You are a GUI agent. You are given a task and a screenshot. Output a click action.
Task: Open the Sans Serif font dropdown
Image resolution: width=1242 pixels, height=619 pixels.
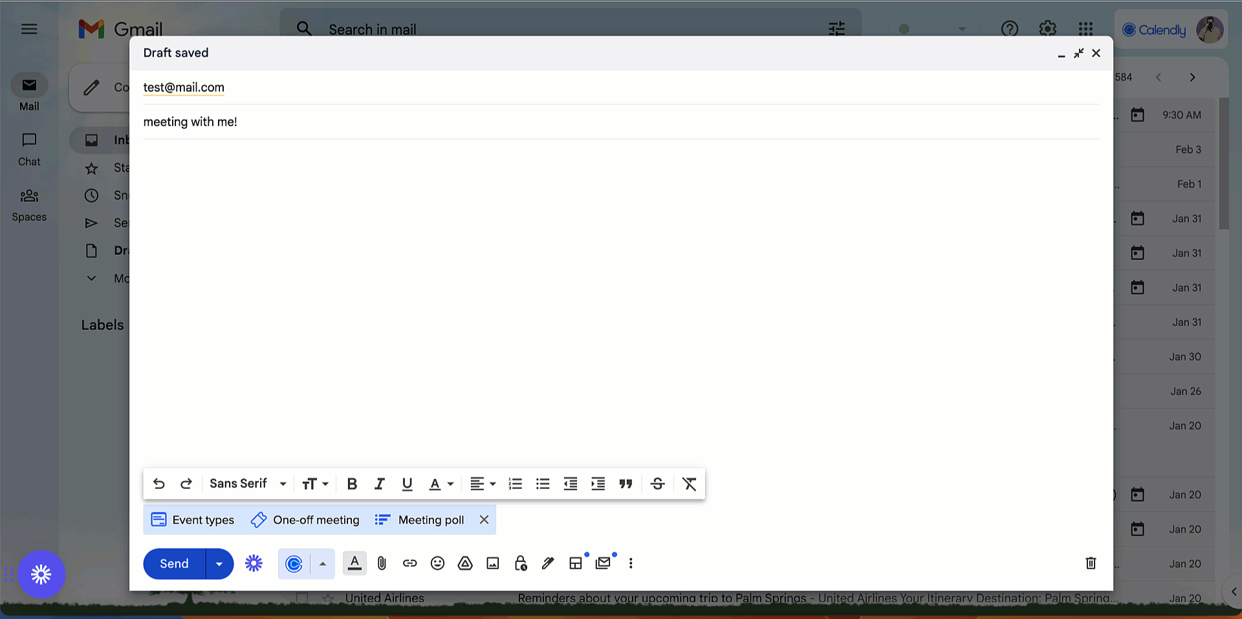[x=248, y=484]
